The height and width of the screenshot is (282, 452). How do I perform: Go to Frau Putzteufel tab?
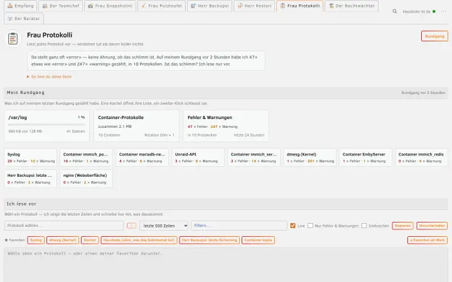[x=161, y=6]
